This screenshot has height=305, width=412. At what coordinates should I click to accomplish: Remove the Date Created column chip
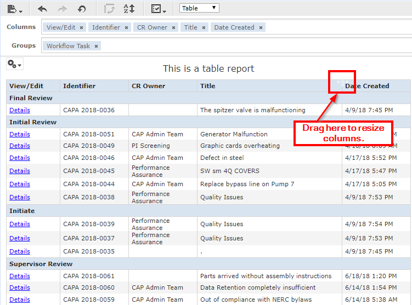261,27
